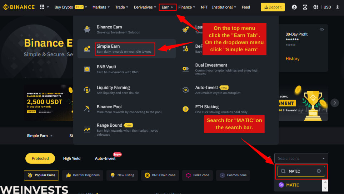Advance banner carousel with right arrow
Viewport: 344px width, 194px height.
coord(335,103)
